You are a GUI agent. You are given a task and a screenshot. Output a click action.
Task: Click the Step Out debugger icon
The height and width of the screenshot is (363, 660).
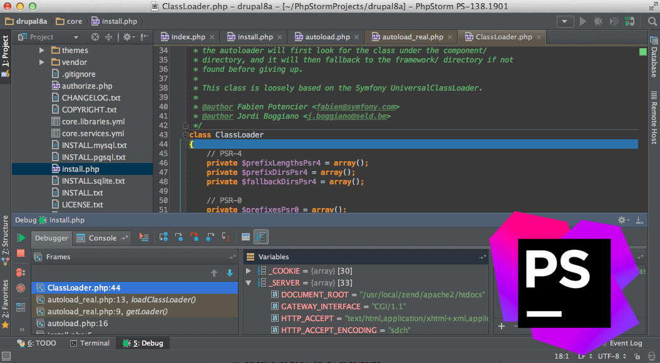[210, 237]
